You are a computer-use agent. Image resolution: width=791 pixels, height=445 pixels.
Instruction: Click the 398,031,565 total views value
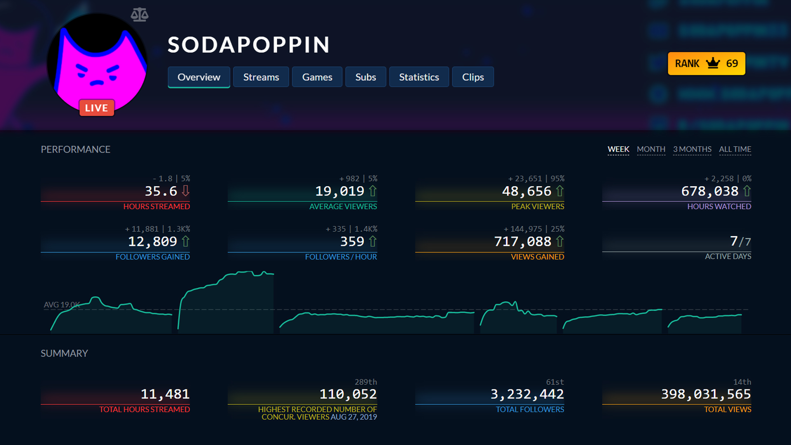706,394
